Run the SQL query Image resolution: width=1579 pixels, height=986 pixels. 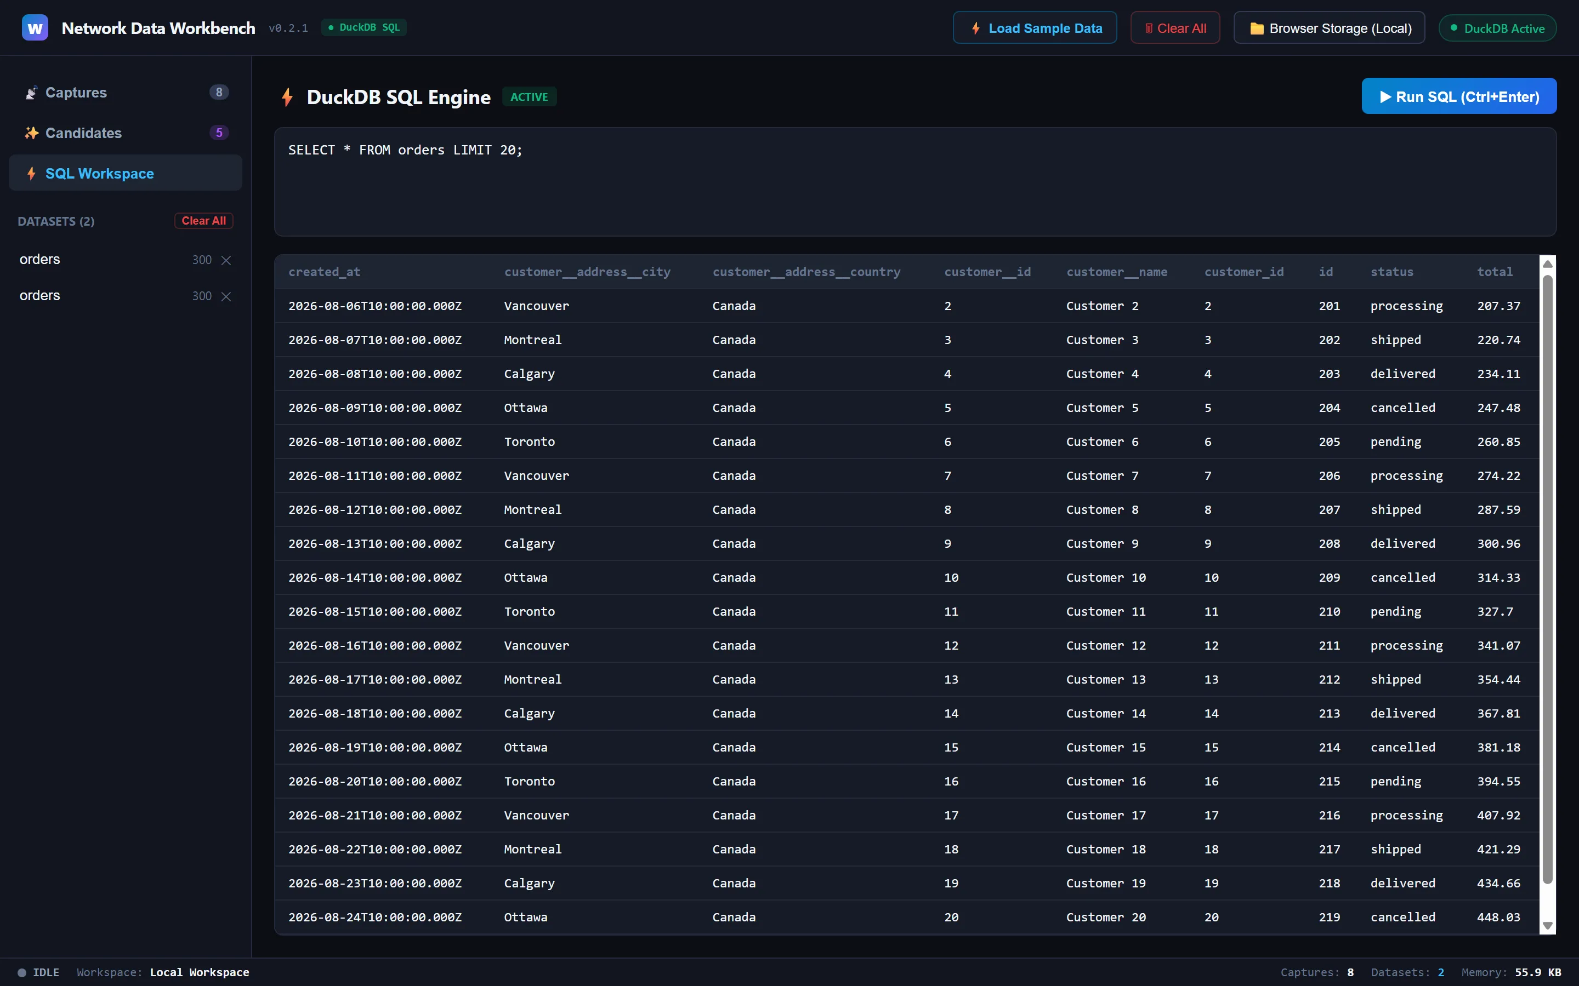click(1459, 96)
